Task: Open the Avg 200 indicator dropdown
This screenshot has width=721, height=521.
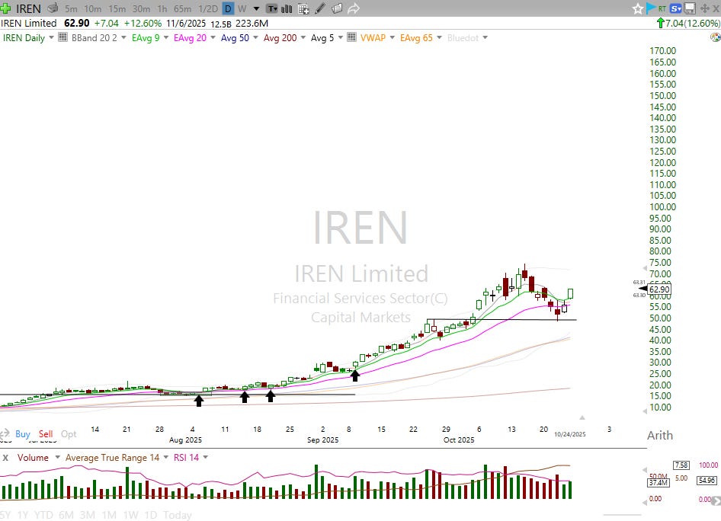Action: 303,37
